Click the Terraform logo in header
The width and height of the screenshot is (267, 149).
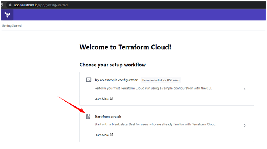coord(7,15)
